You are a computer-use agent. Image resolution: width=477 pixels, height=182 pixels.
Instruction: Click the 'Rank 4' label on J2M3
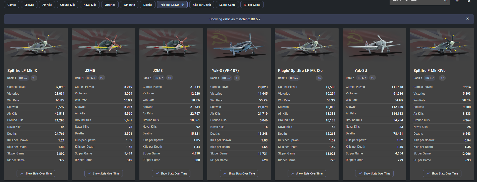pos(147,78)
